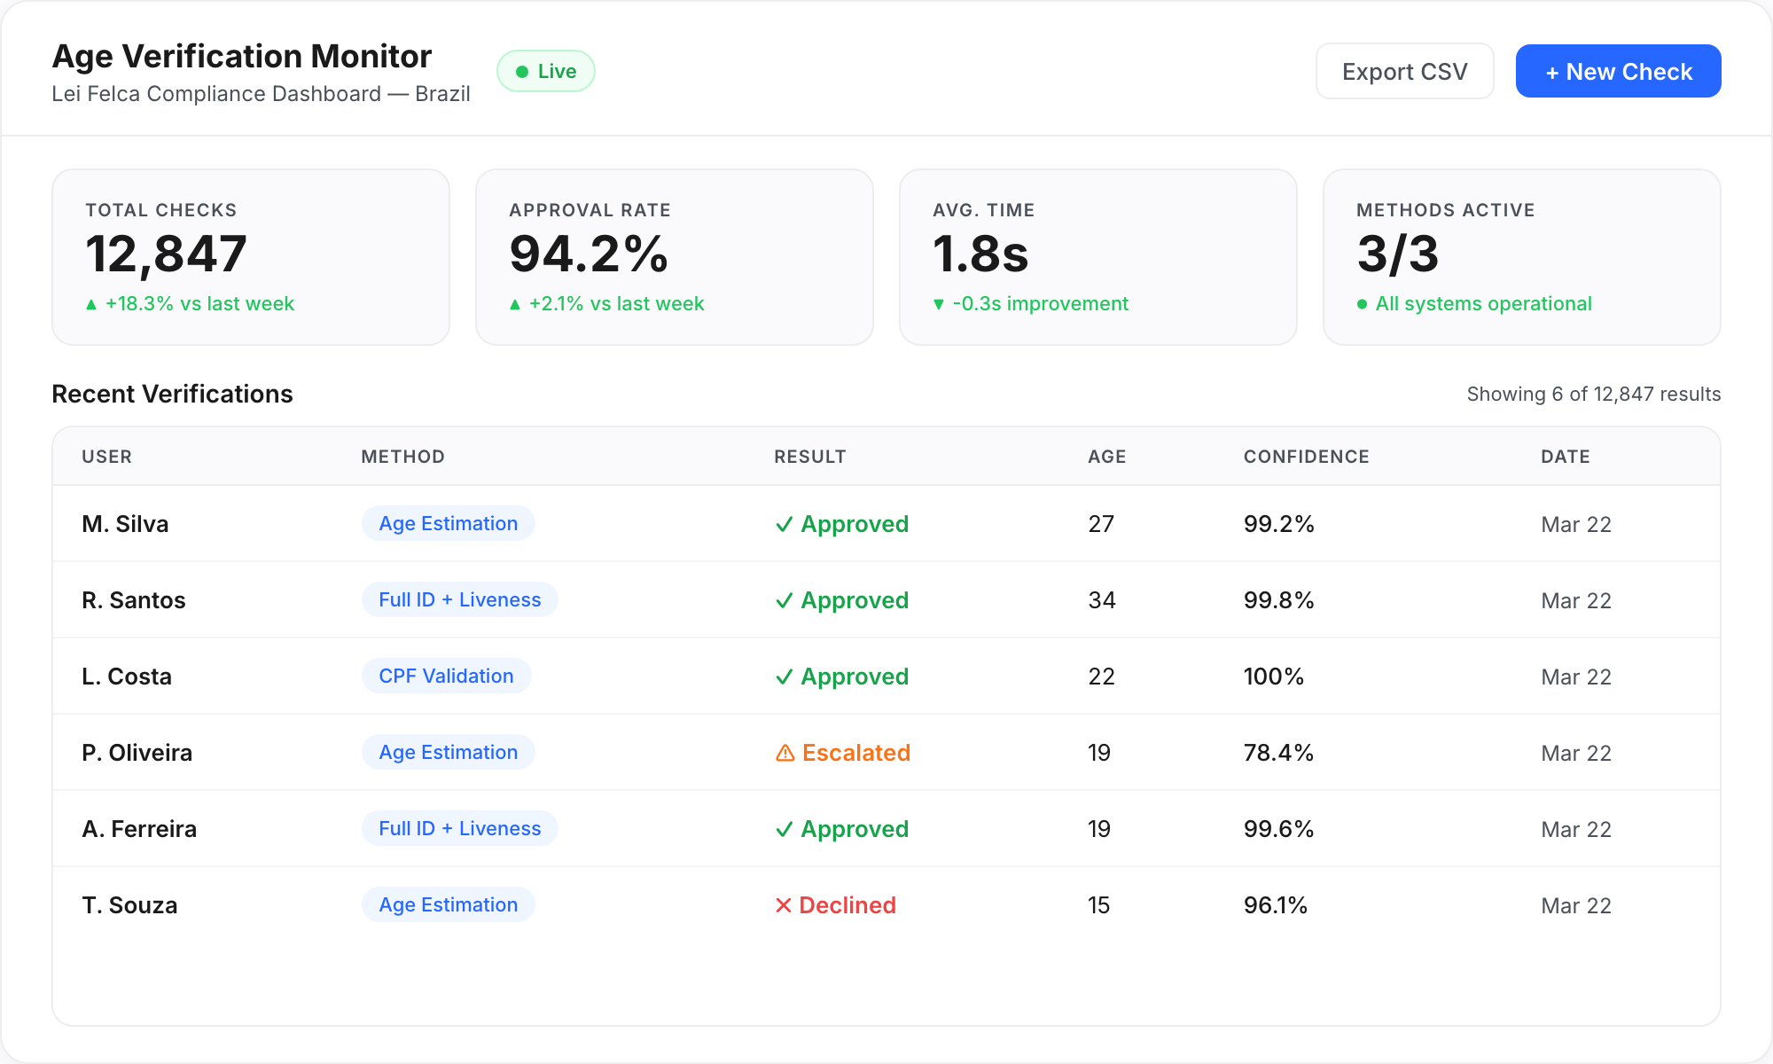Click the down-arrow beside -0.3s improvement
The image size is (1773, 1064).
point(941,303)
